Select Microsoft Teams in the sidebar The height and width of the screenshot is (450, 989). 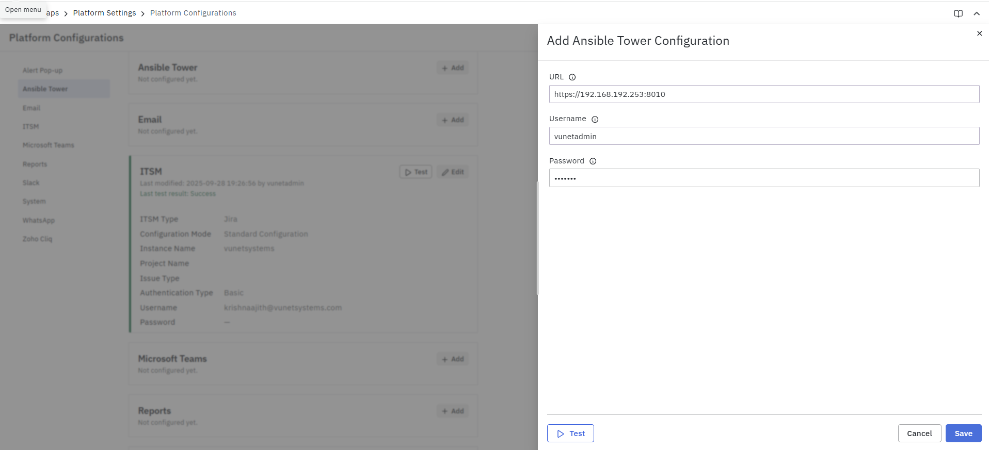(49, 145)
